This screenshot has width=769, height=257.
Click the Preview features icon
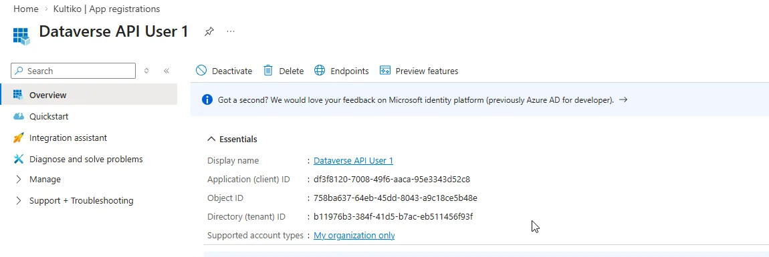tap(385, 71)
